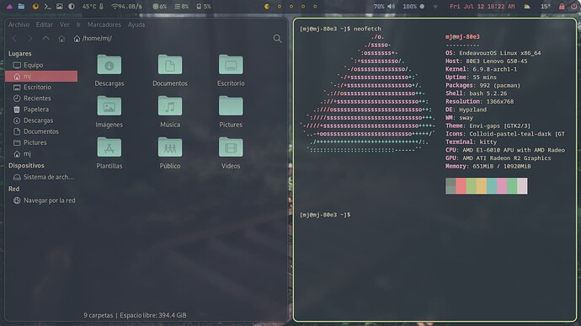
Task: Open the Archivo menu
Action: 19,24
